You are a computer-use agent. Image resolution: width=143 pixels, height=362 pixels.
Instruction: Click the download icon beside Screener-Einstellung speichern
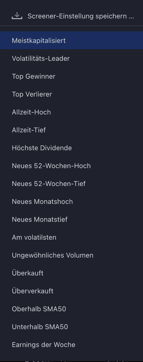(x=17, y=16)
